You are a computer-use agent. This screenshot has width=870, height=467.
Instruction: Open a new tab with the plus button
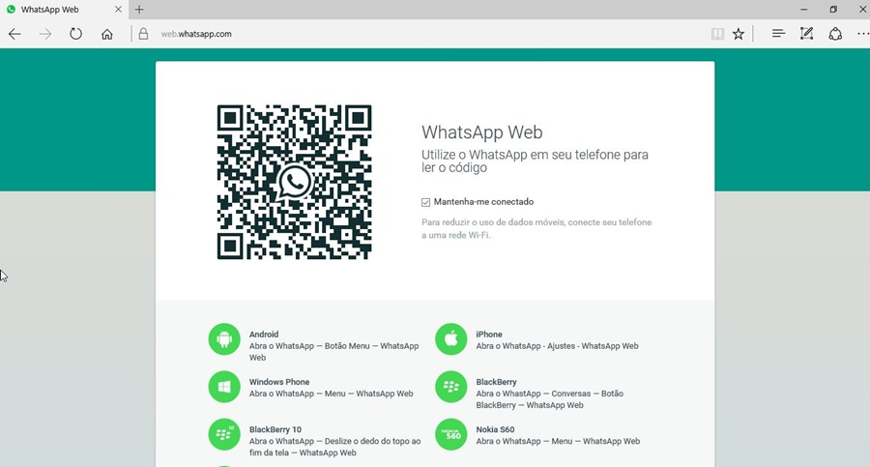(x=139, y=10)
